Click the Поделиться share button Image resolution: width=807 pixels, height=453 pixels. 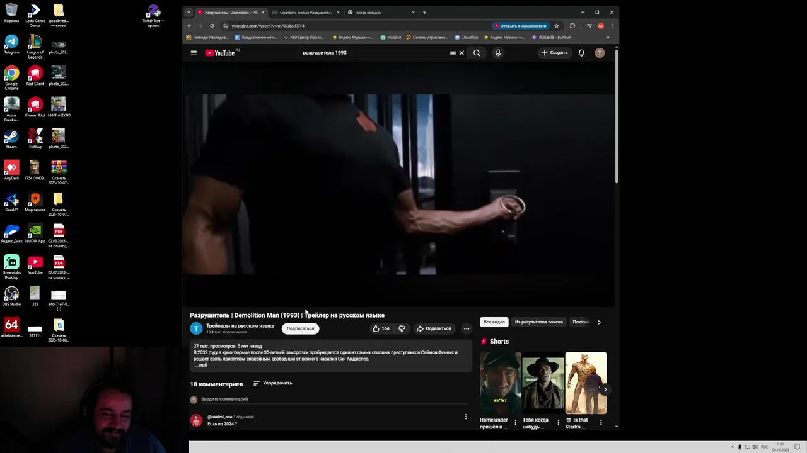[x=434, y=328]
